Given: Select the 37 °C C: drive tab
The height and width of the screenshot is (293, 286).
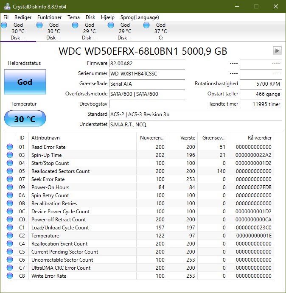Looking at the screenshot, I should [160, 31].
